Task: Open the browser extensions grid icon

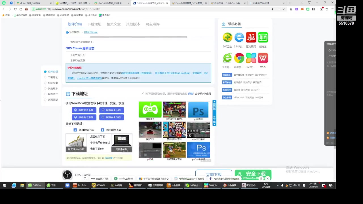Action: [313, 9]
